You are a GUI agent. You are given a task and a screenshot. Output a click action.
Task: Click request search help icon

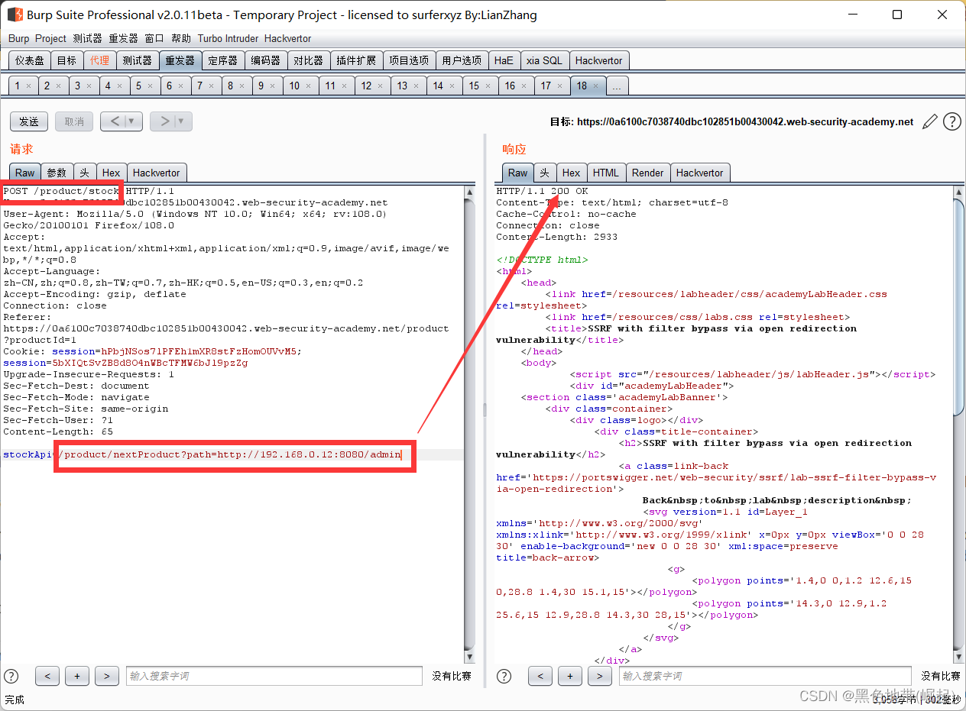click(x=11, y=676)
